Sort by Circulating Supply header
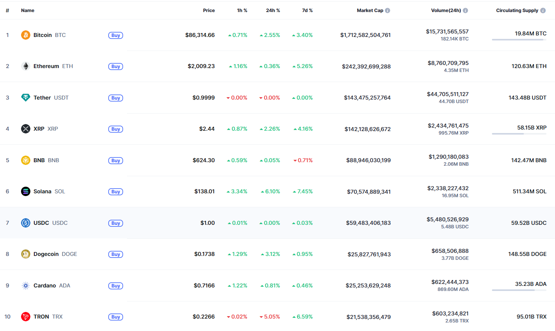 pyautogui.click(x=517, y=11)
